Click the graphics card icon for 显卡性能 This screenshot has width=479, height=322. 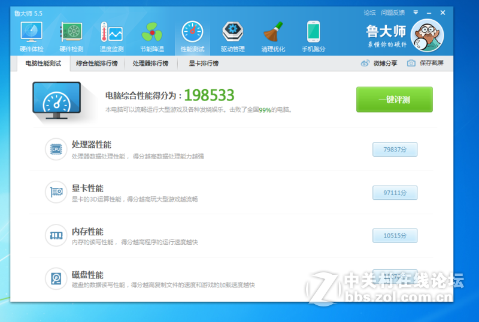[56, 192]
